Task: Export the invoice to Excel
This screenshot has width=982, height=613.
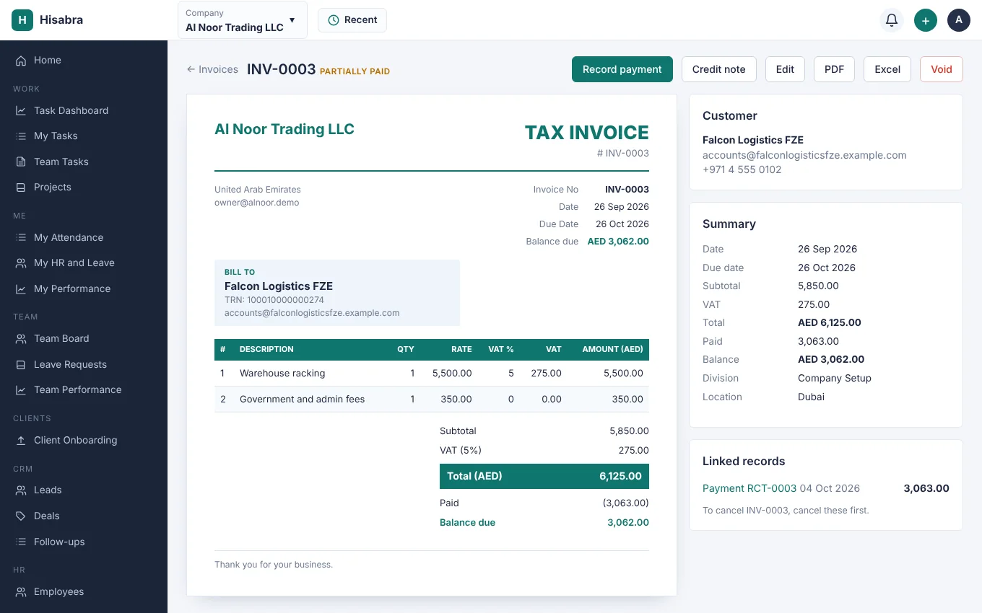Action: coord(887,69)
